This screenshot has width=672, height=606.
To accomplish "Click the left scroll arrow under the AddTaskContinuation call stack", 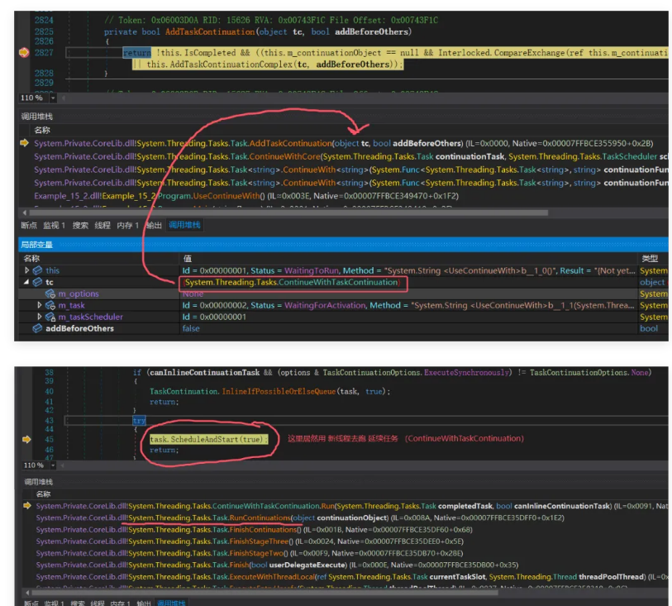I will pyautogui.click(x=25, y=212).
